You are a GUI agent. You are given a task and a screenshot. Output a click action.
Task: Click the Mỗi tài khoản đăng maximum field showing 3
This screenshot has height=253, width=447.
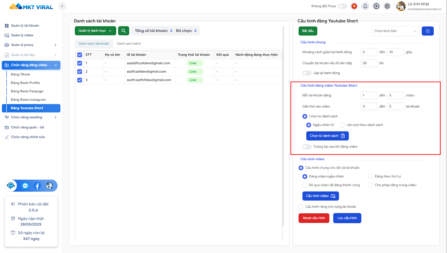pyautogui.click(x=395, y=96)
